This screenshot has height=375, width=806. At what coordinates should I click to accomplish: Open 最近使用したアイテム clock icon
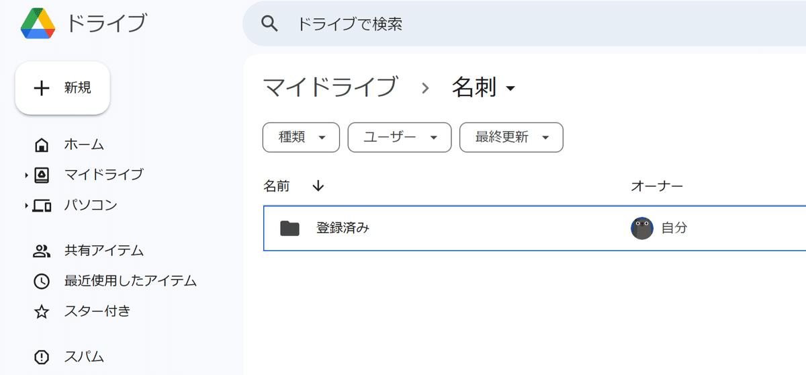[x=42, y=281]
